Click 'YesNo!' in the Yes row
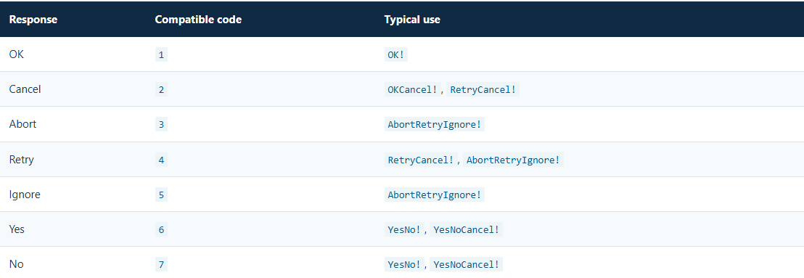 [404, 230]
